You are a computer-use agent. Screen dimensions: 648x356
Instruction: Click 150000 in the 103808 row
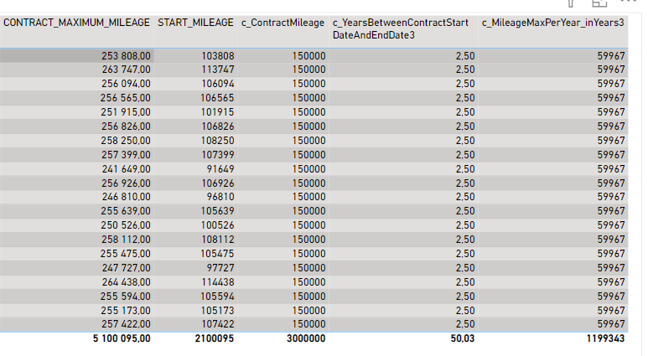coord(309,56)
